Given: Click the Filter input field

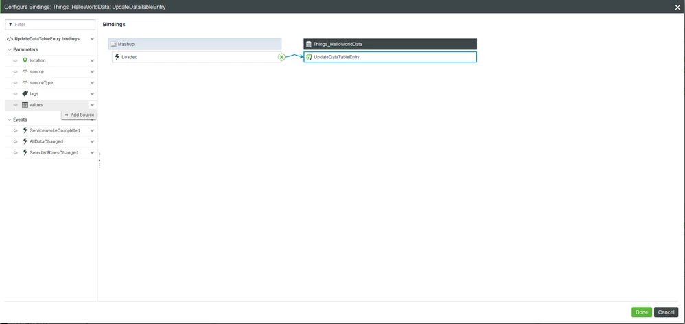Looking at the screenshot, I should pyautogui.click(x=50, y=25).
